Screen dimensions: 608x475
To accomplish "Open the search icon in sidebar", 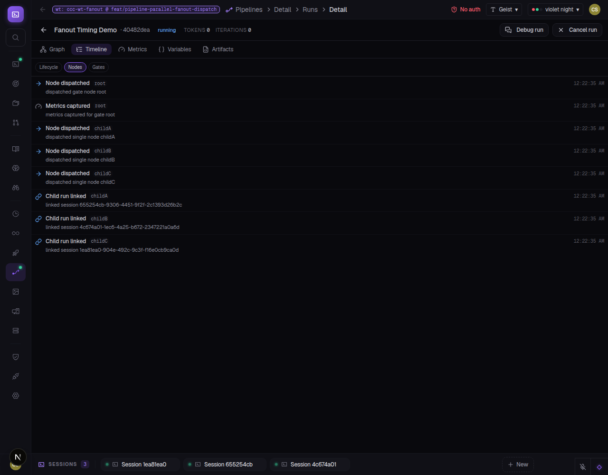I will [x=16, y=38].
